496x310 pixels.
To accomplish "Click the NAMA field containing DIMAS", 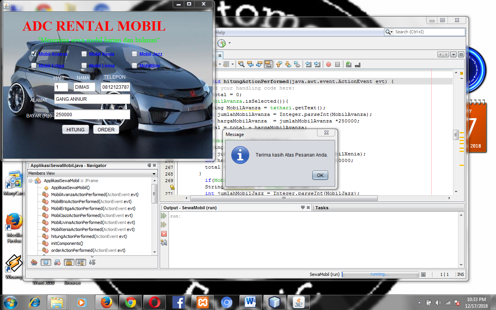I will [x=84, y=87].
